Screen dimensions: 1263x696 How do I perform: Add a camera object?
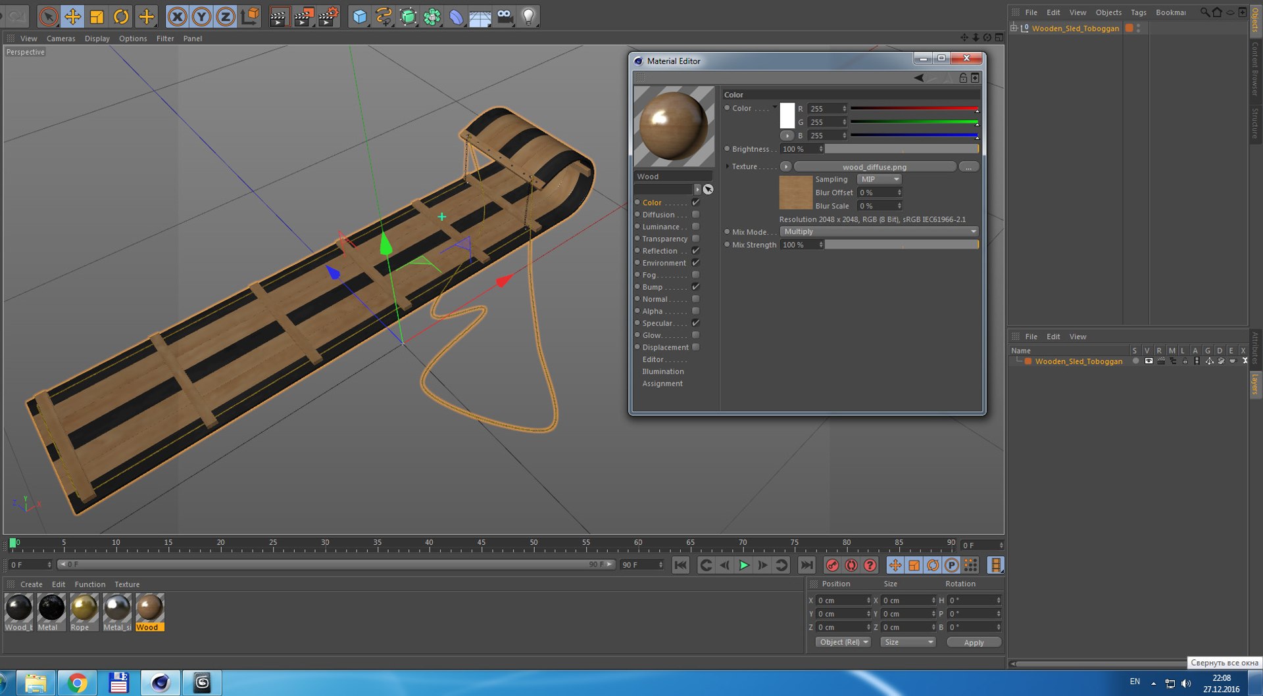pos(505,16)
